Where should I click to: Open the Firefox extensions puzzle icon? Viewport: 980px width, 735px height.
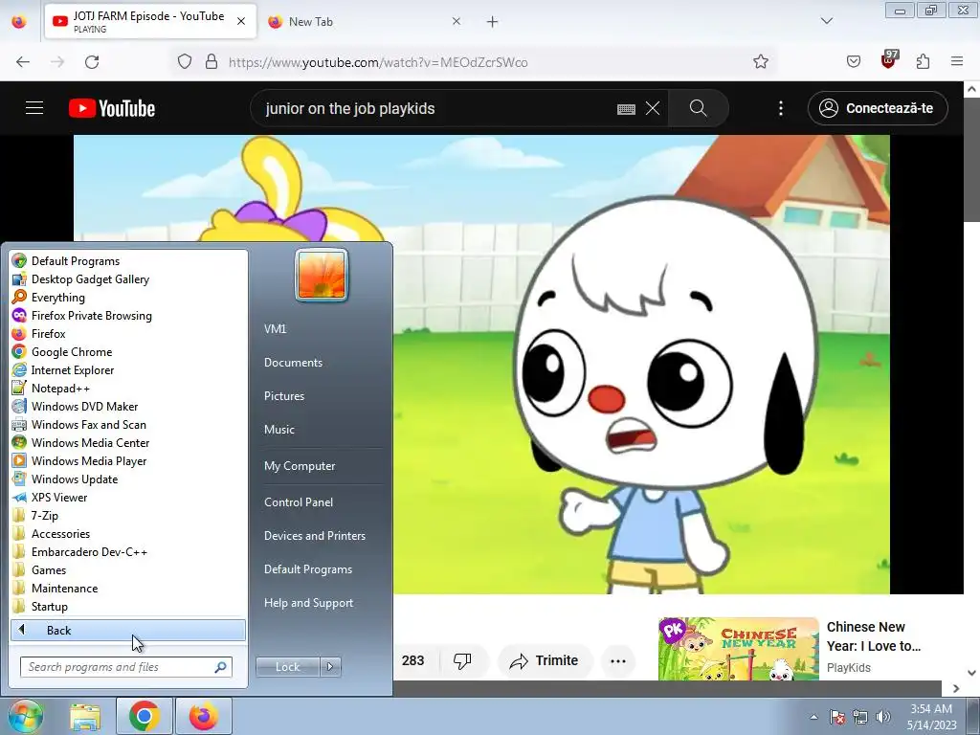coord(924,62)
